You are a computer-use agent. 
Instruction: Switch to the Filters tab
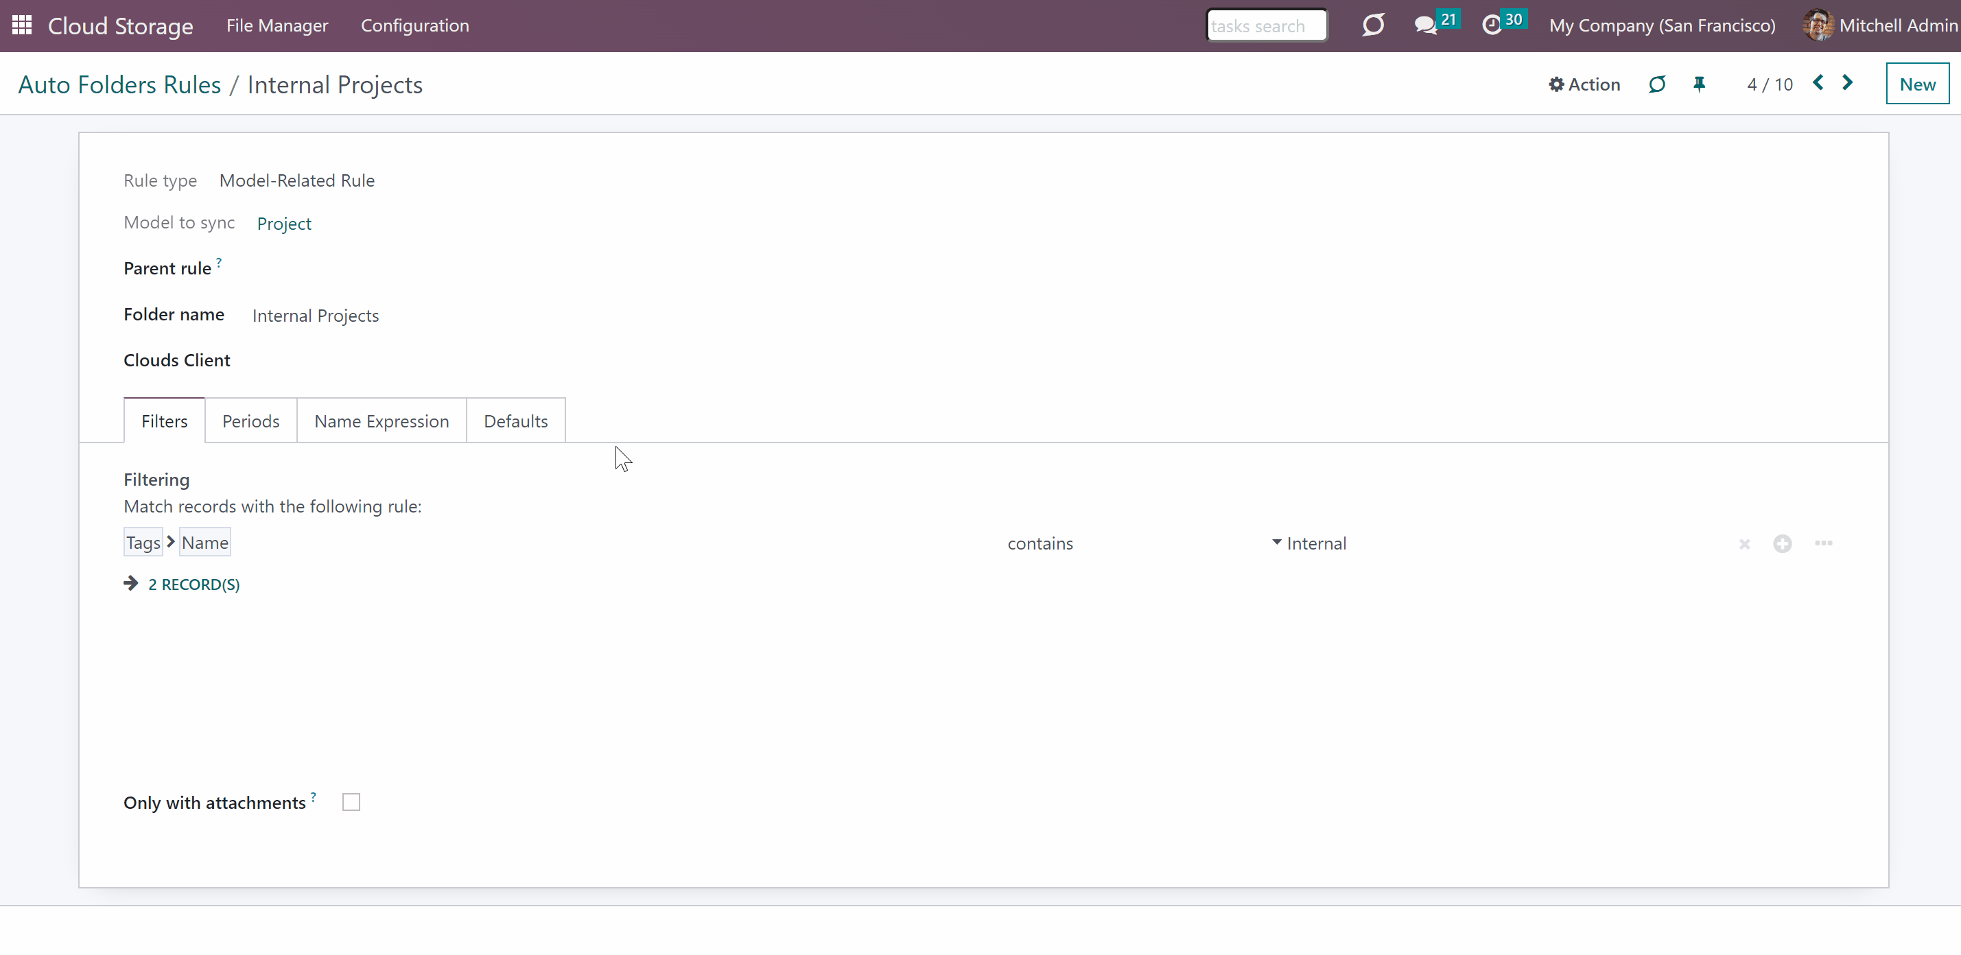click(x=165, y=421)
